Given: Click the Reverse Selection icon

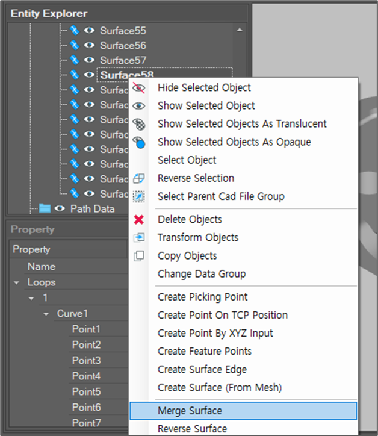Looking at the screenshot, I should [x=139, y=178].
